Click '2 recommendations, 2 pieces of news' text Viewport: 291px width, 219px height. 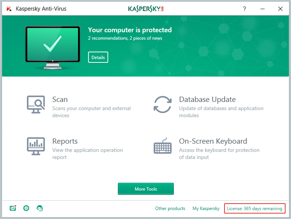pyautogui.click(x=125, y=38)
